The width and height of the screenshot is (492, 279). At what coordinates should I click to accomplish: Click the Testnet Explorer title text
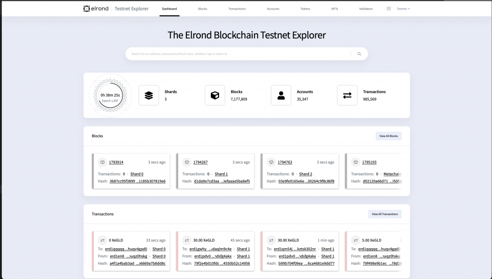132,9
